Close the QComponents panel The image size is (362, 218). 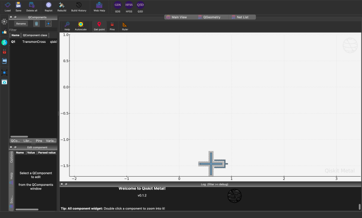[x=11, y=17]
